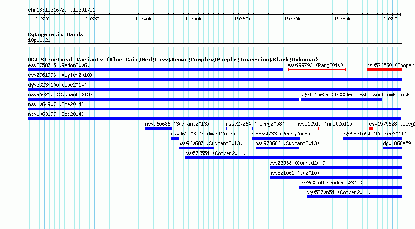This screenshot has width=415, height=229.
Task: Open nsv960687 (Sudmant2013) label
Action: click(210, 143)
